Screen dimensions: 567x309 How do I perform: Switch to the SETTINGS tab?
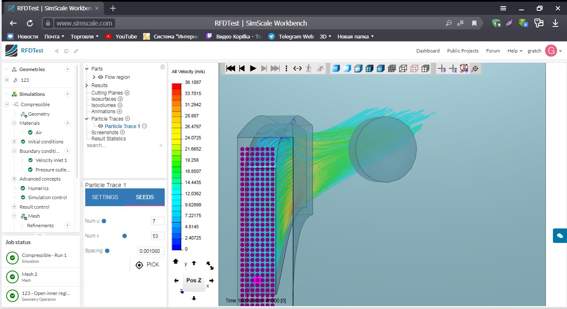tap(105, 197)
